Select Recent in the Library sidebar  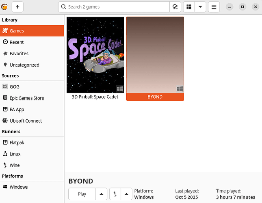pos(17,42)
